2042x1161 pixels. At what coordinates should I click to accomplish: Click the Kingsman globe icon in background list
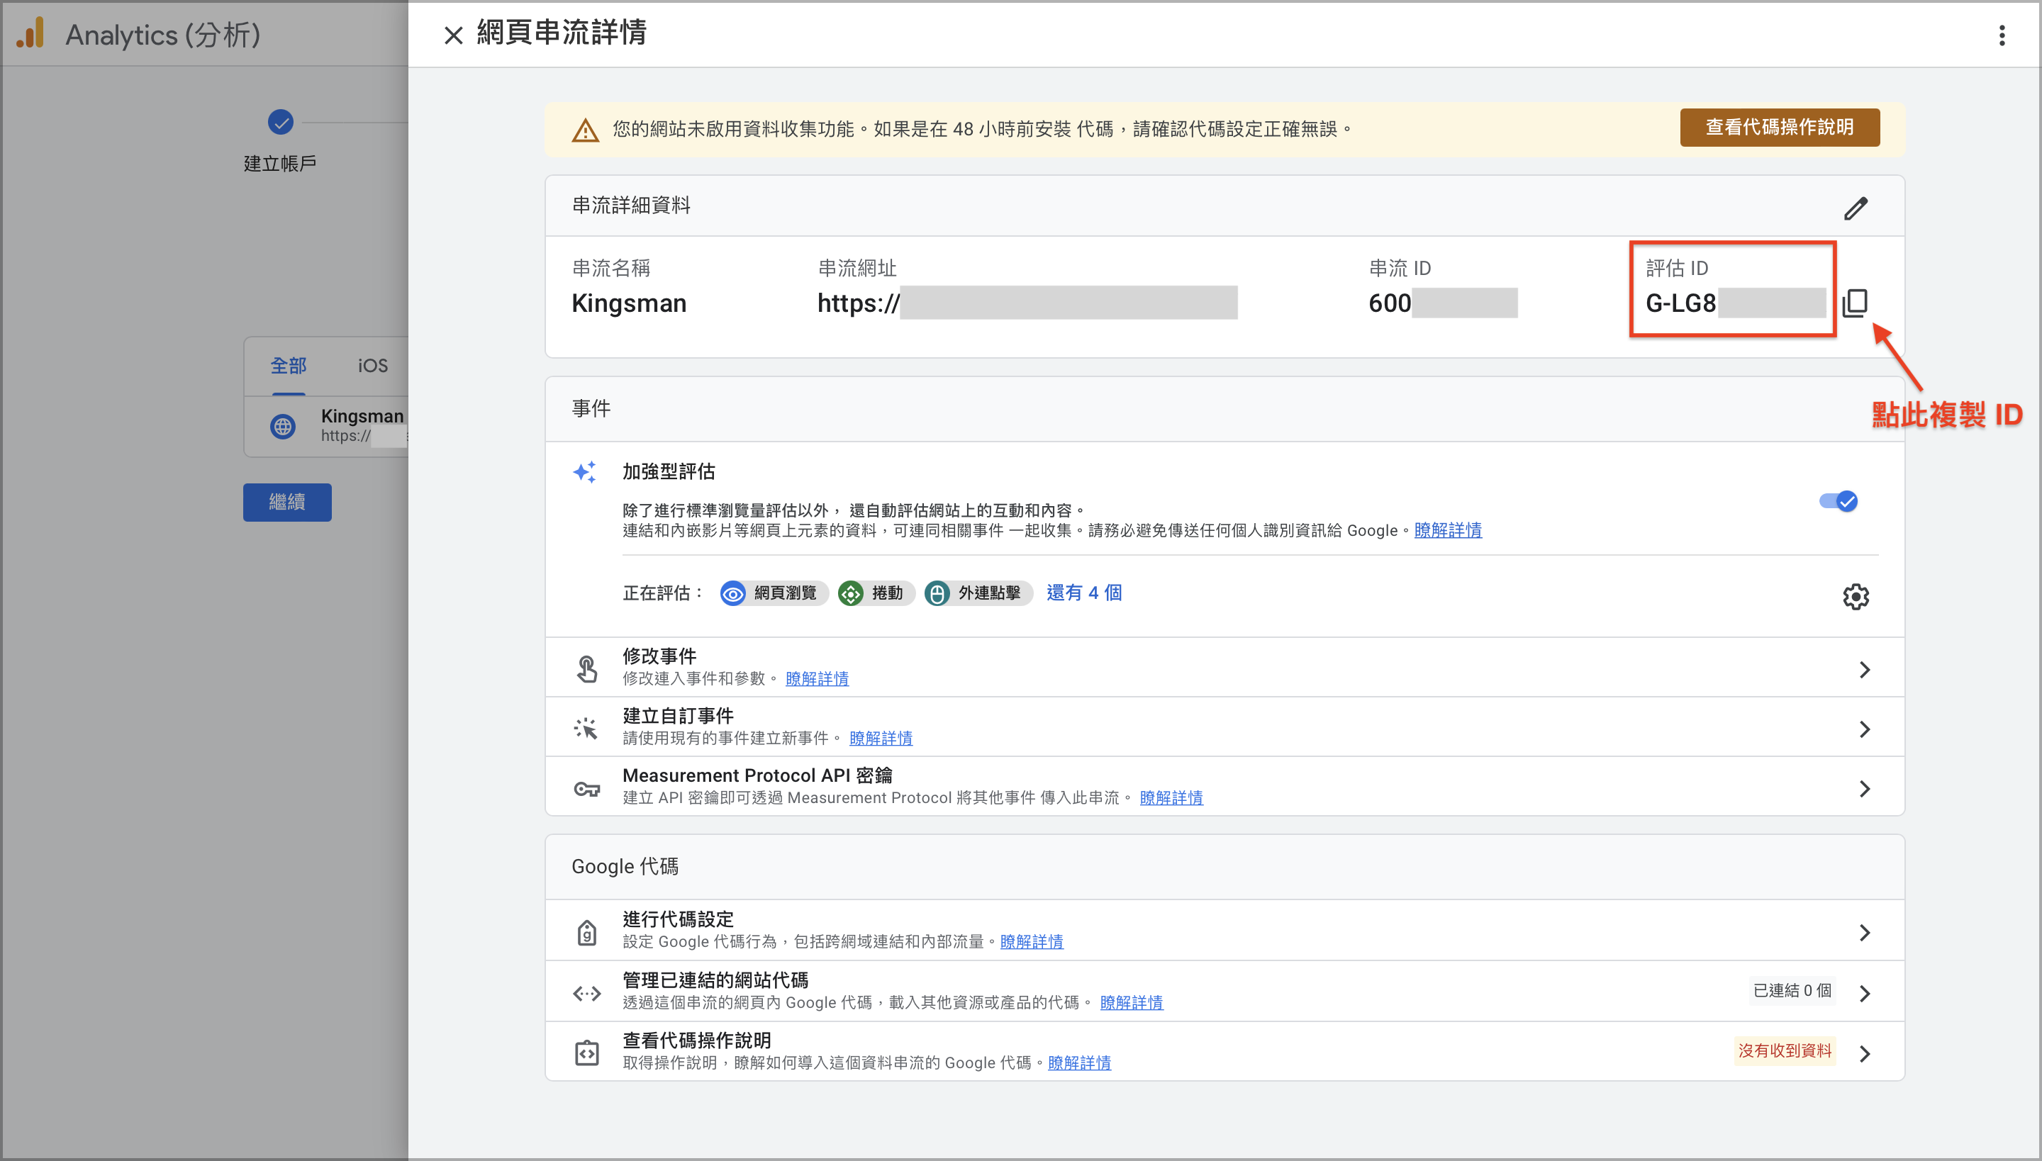[282, 426]
